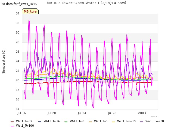The width and height of the screenshot is (174, 131).
Task: Click the Jul 16 x-axis tick label
Action: point(22,113)
